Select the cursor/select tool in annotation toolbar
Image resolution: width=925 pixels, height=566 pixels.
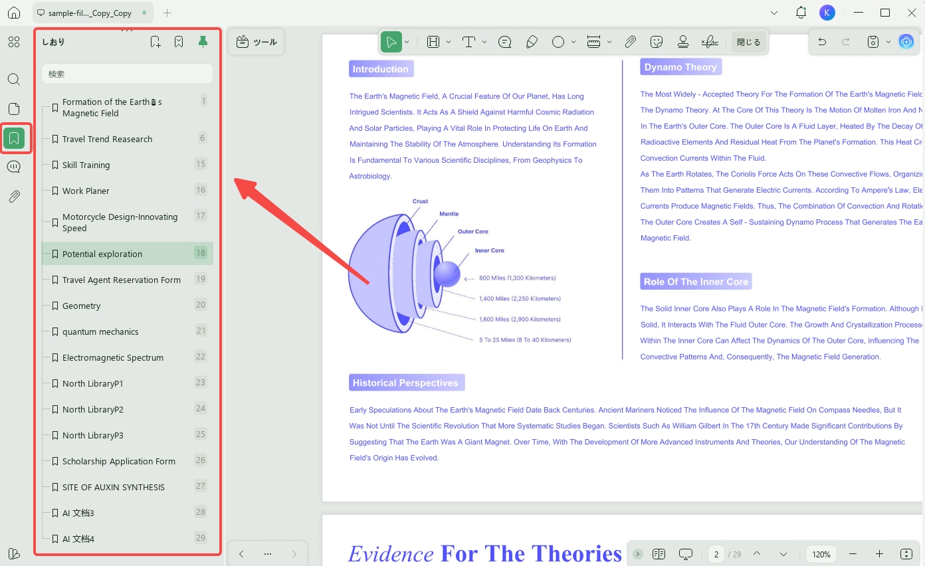click(x=391, y=42)
